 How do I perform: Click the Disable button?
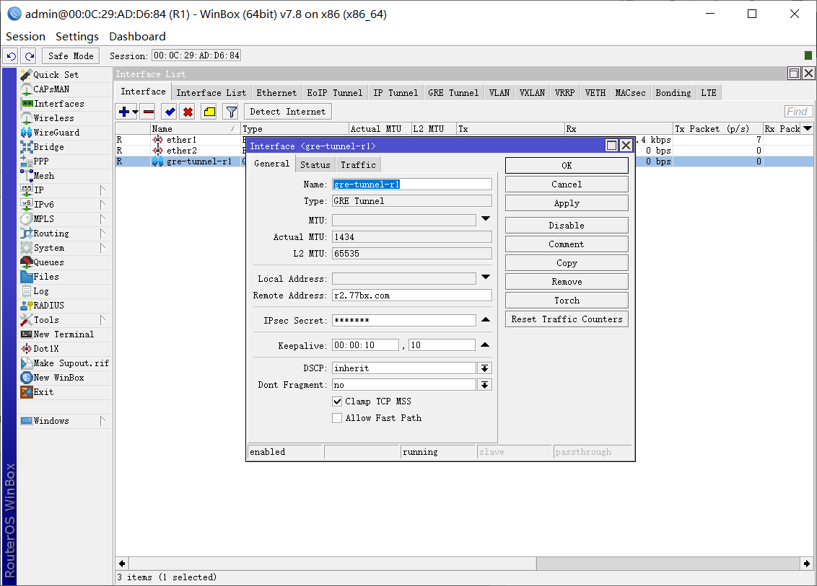pos(567,226)
